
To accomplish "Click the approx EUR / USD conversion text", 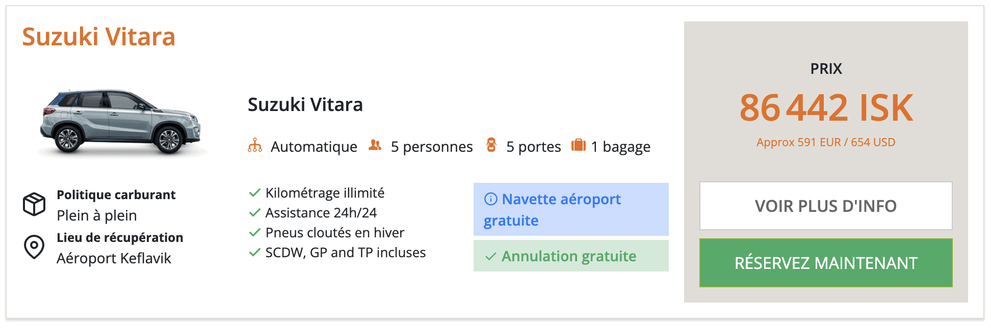I will tap(826, 142).
